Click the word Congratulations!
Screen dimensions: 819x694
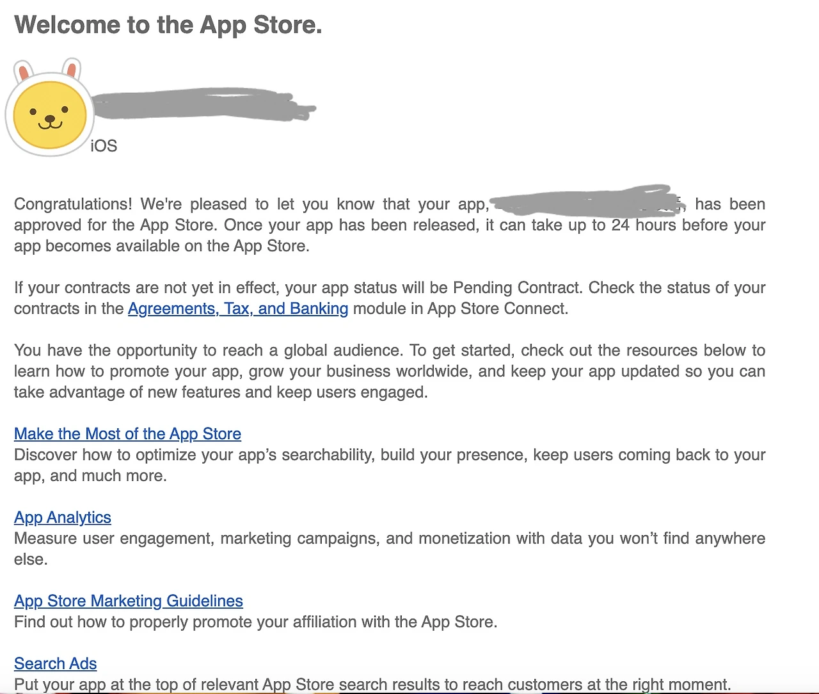coord(73,204)
